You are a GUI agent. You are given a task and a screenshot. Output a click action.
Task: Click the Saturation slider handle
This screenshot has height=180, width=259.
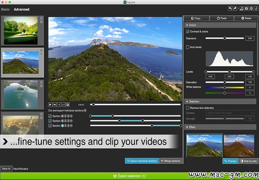click(x=225, y=82)
